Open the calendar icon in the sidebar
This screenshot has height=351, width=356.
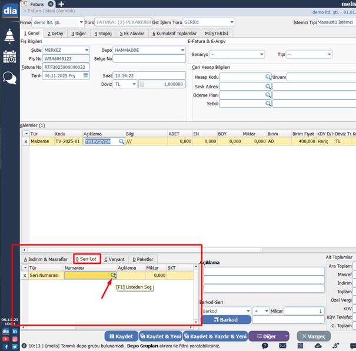tap(9, 57)
